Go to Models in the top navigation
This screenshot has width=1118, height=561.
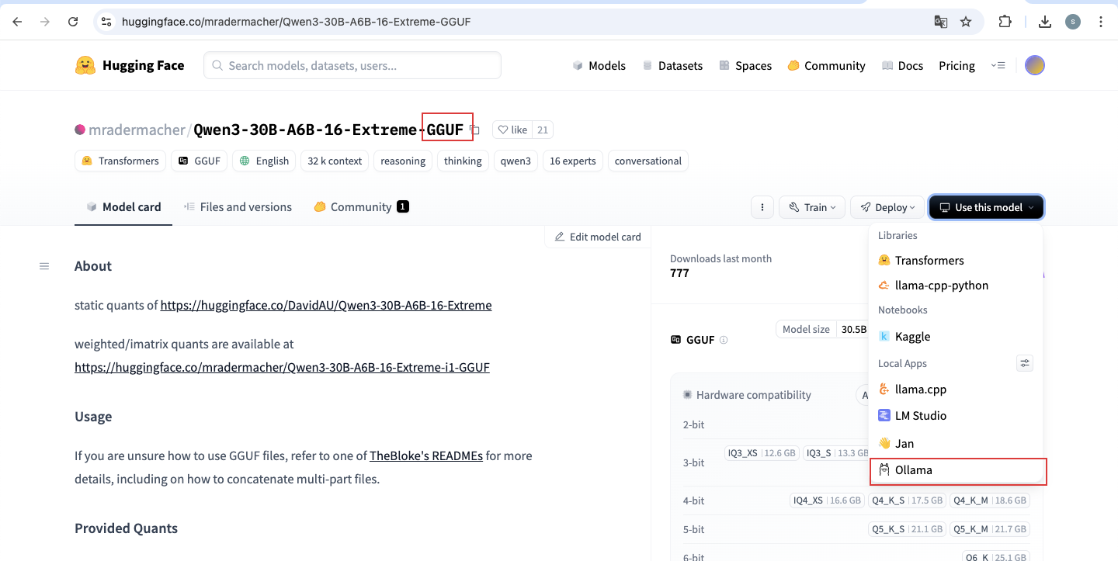pos(599,66)
